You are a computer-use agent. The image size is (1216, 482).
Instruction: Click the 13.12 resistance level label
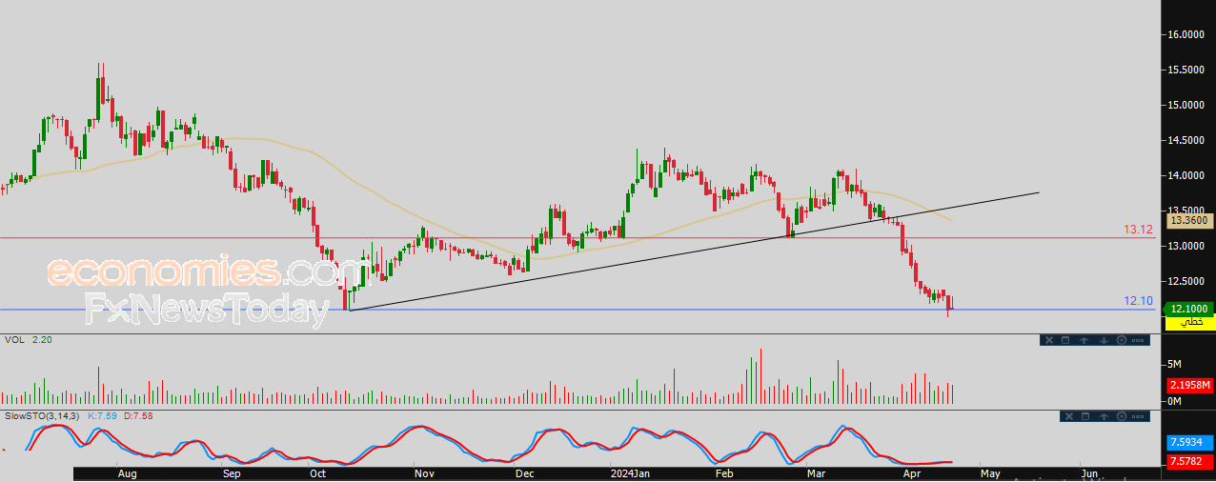[x=1138, y=230]
